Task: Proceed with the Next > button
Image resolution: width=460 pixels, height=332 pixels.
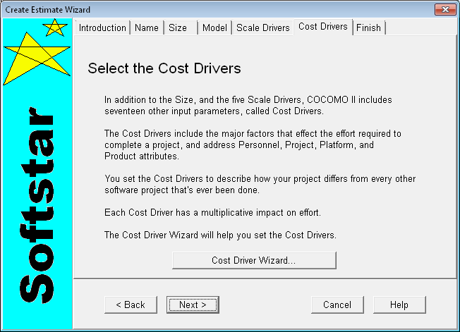Action: (193, 305)
